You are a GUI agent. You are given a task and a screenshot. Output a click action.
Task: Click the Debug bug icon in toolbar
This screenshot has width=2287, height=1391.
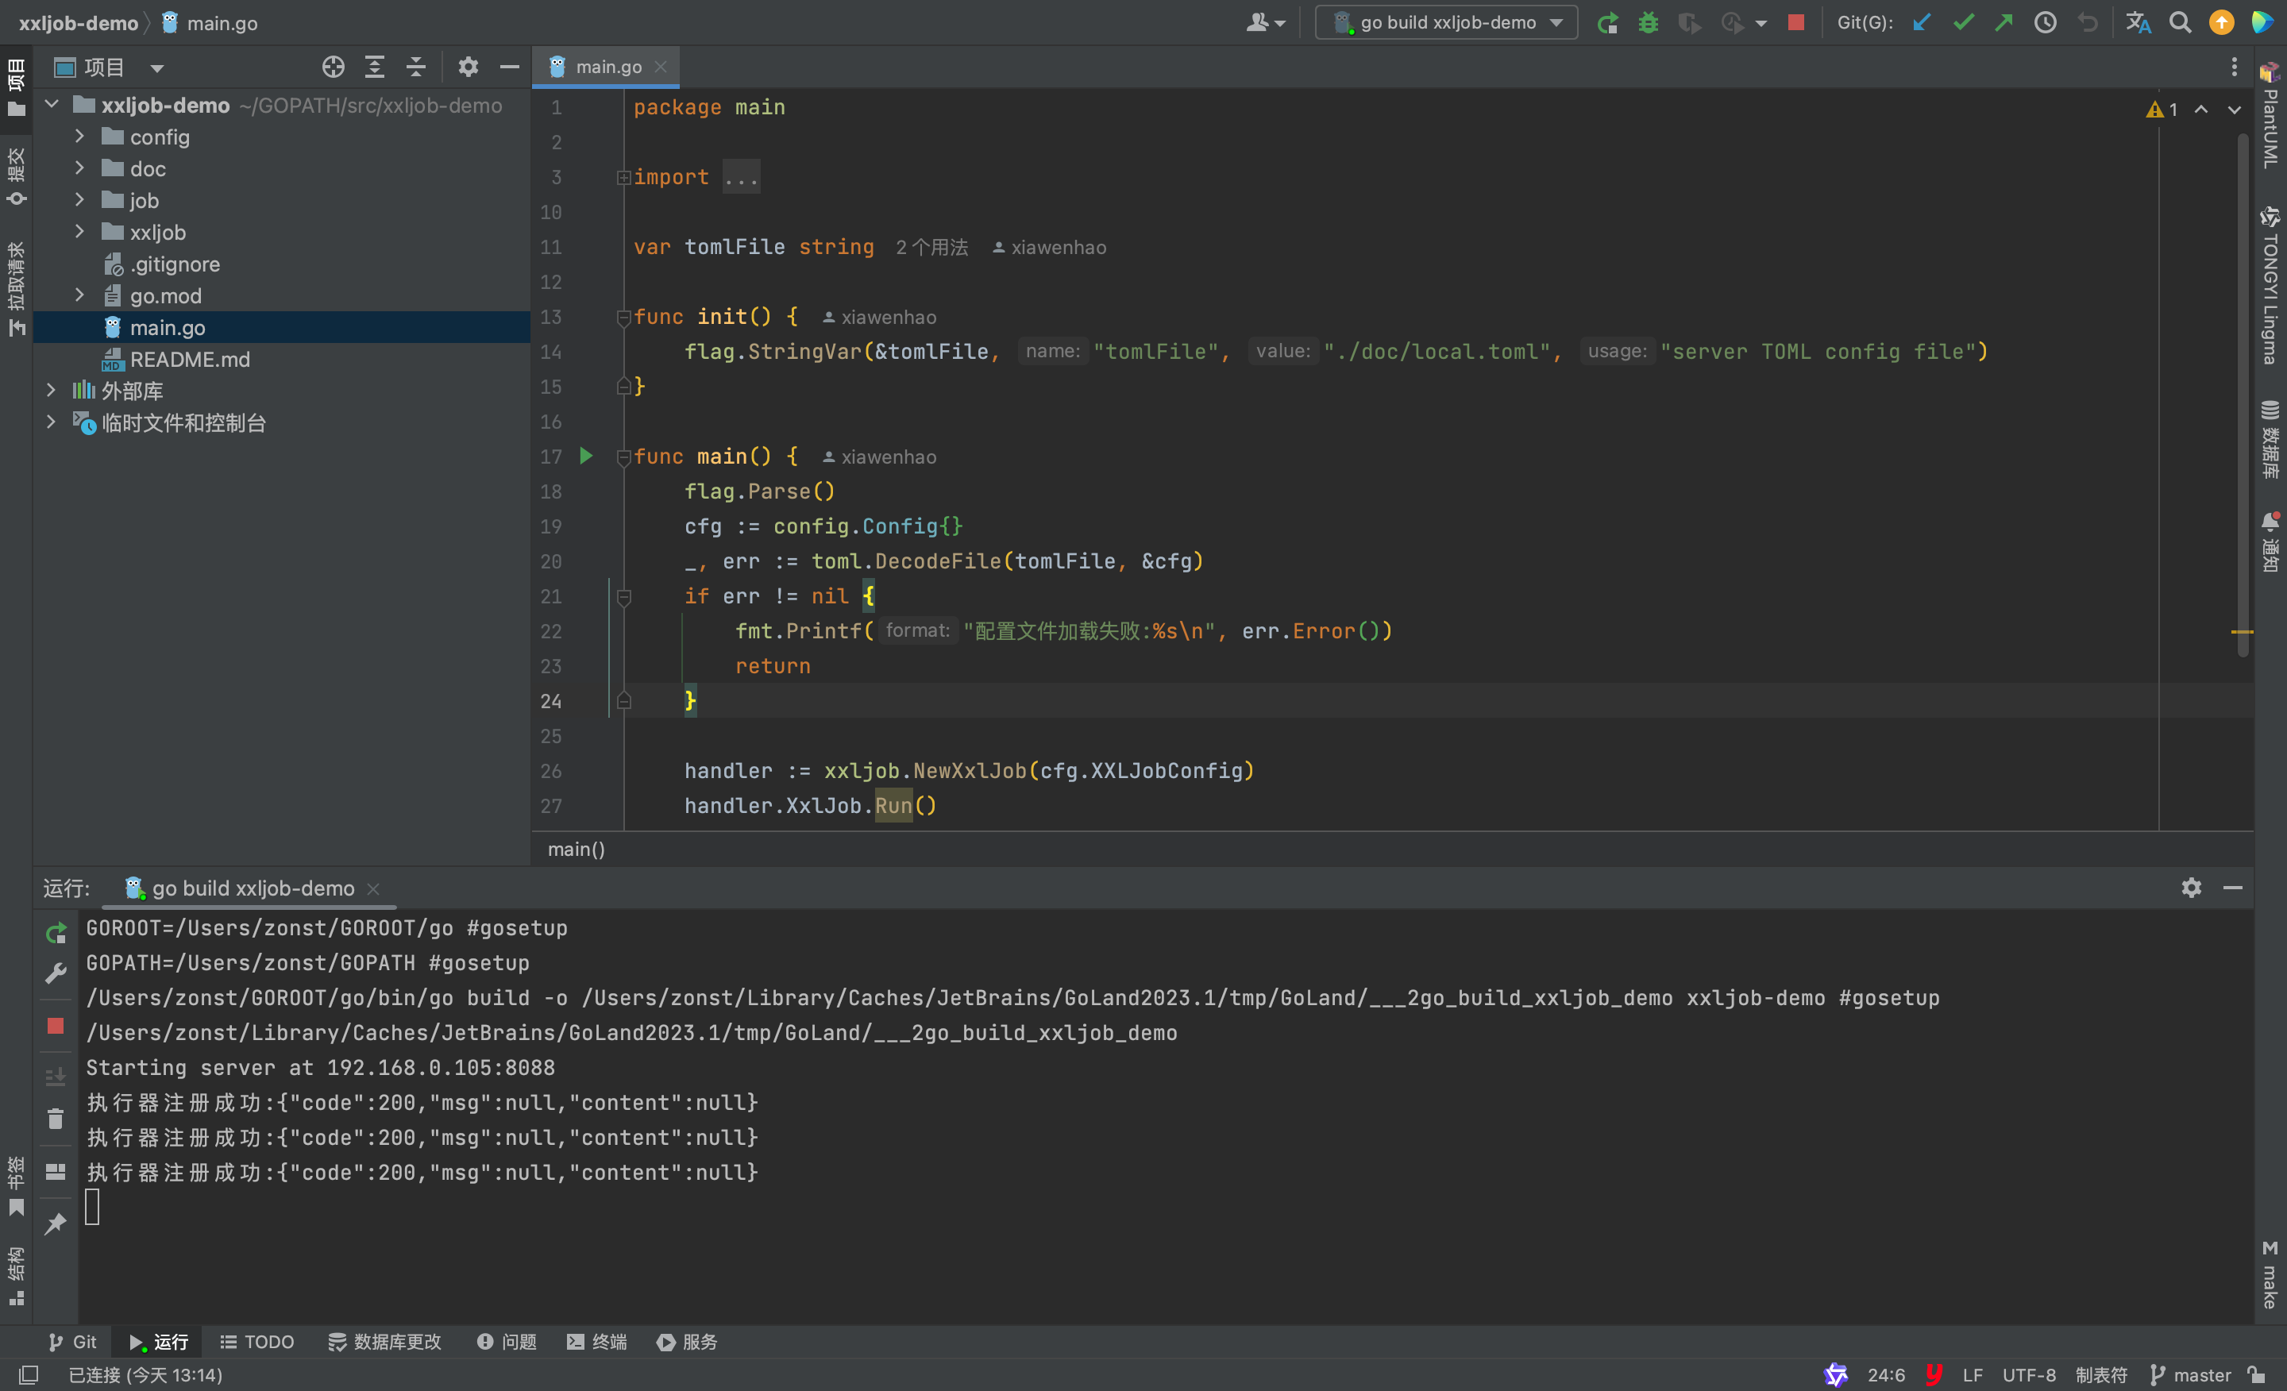pyautogui.click(x=1649, y=22)
